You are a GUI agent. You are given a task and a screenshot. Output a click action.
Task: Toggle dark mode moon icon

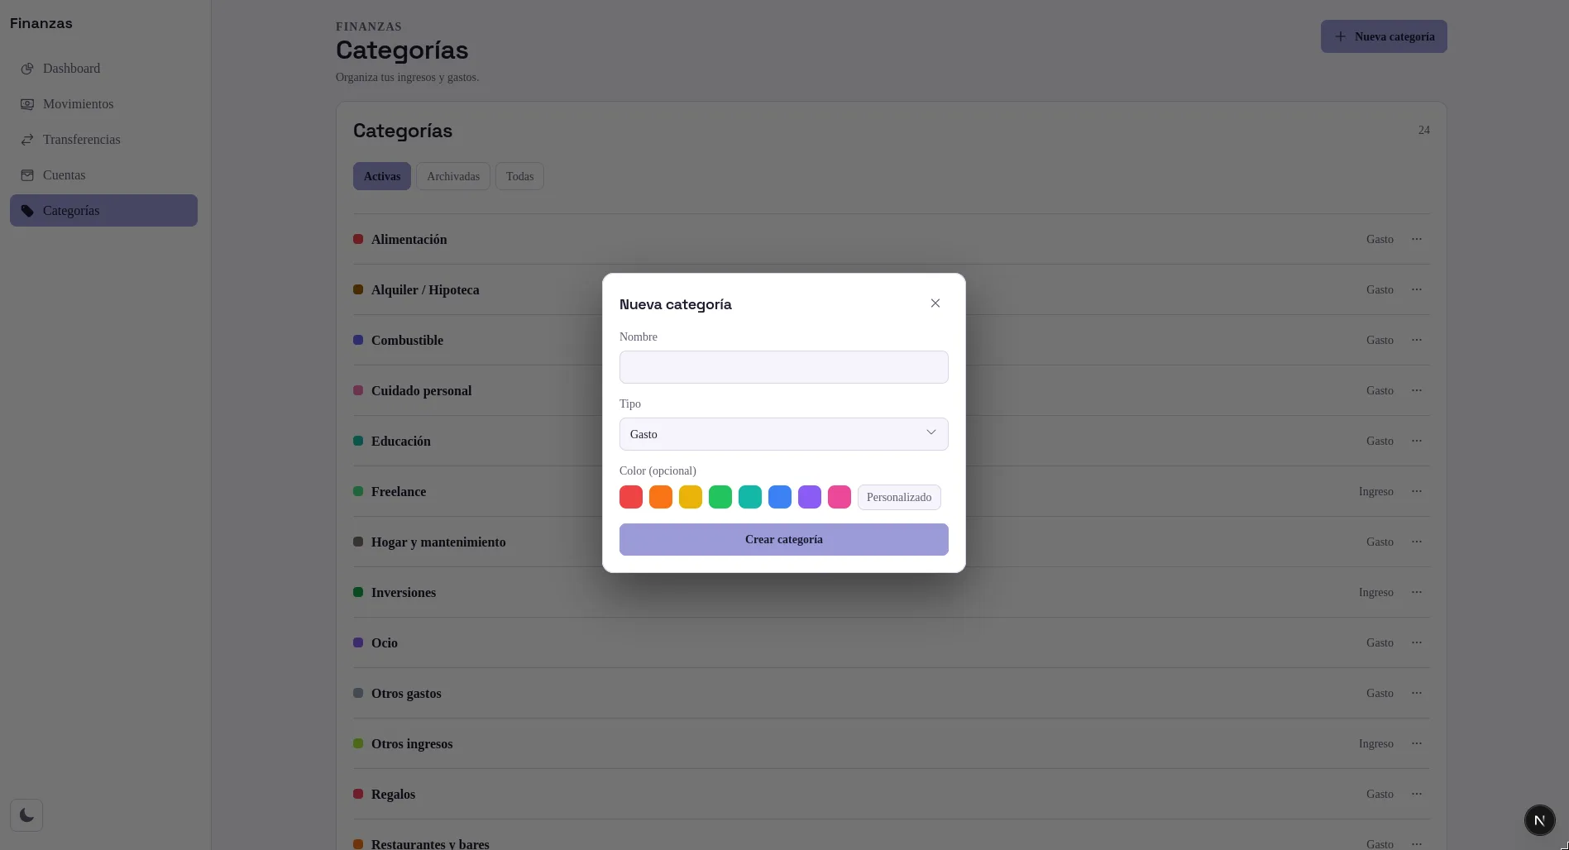pyautogui.click(x=26, y=815)
